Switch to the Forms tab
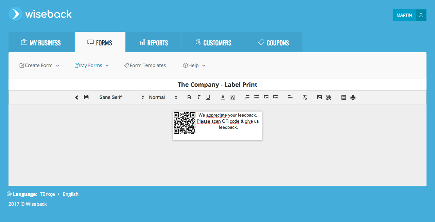This screenshot has width=435, height=222. click(x=100, y=42)
